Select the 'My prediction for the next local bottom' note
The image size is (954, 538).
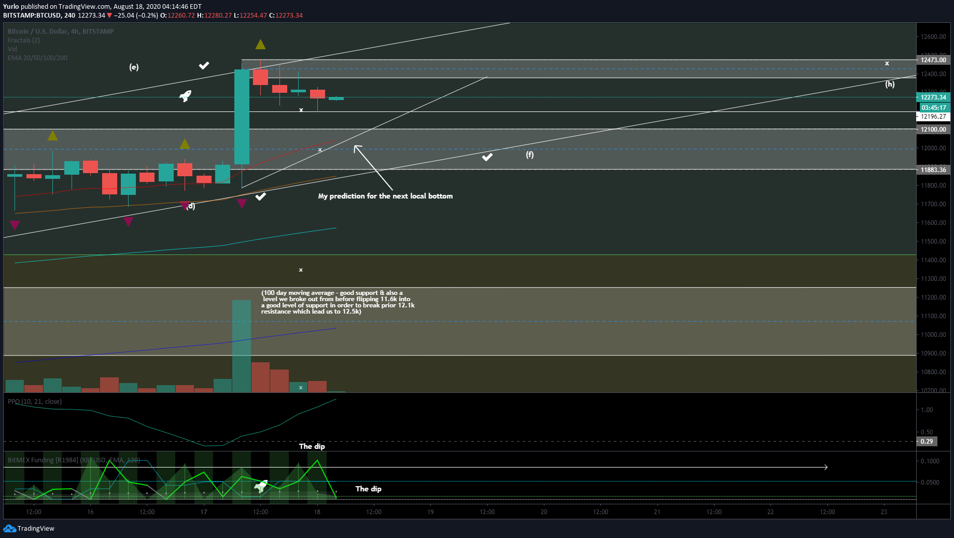coord(385,196)
